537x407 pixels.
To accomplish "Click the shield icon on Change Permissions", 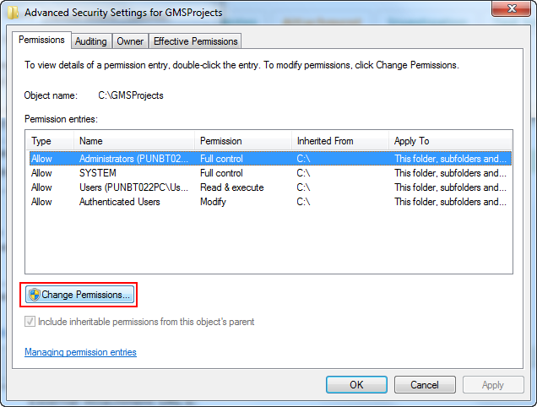I will pyautogui.click(x=34, y=295).
